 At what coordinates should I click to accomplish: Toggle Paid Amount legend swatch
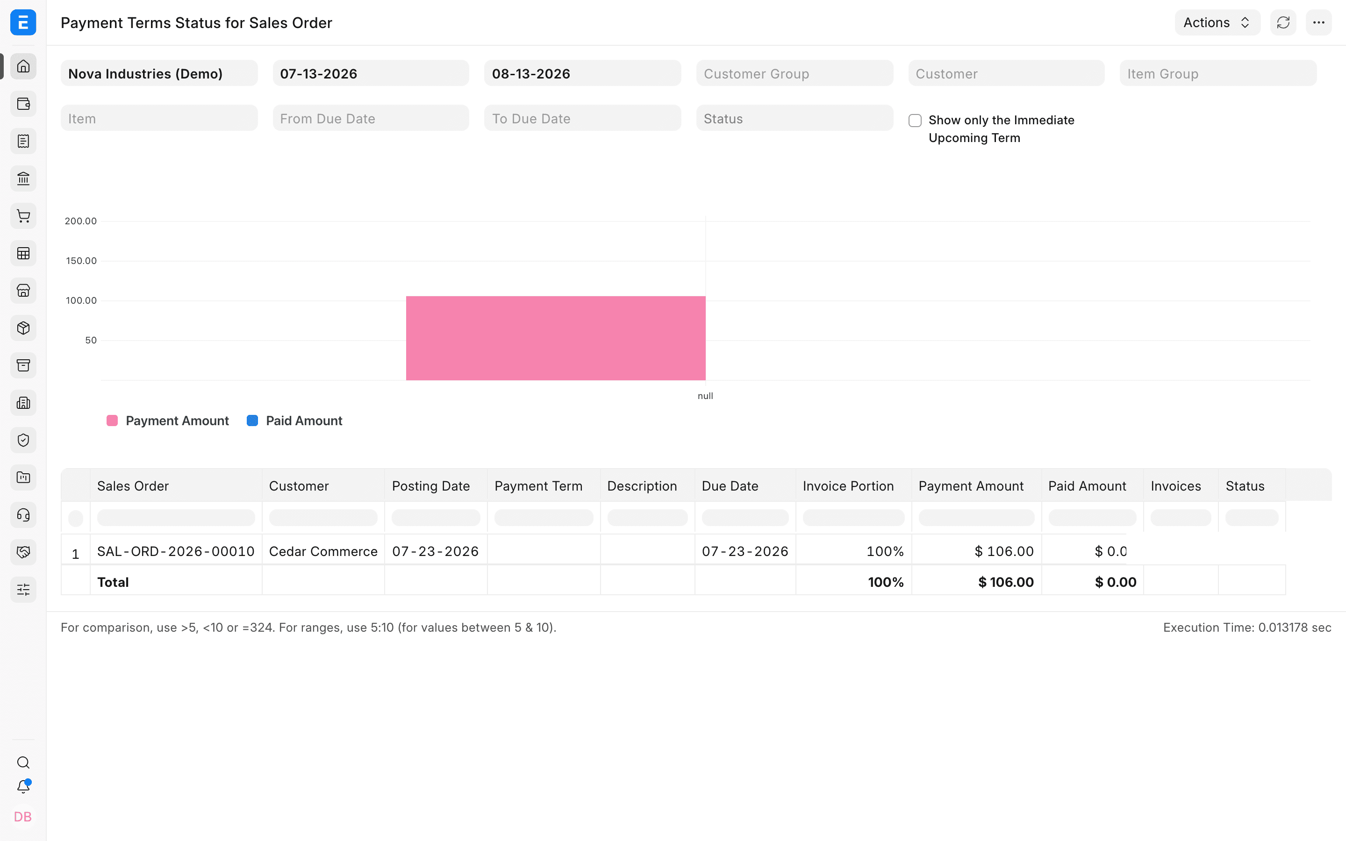point(252,420)
